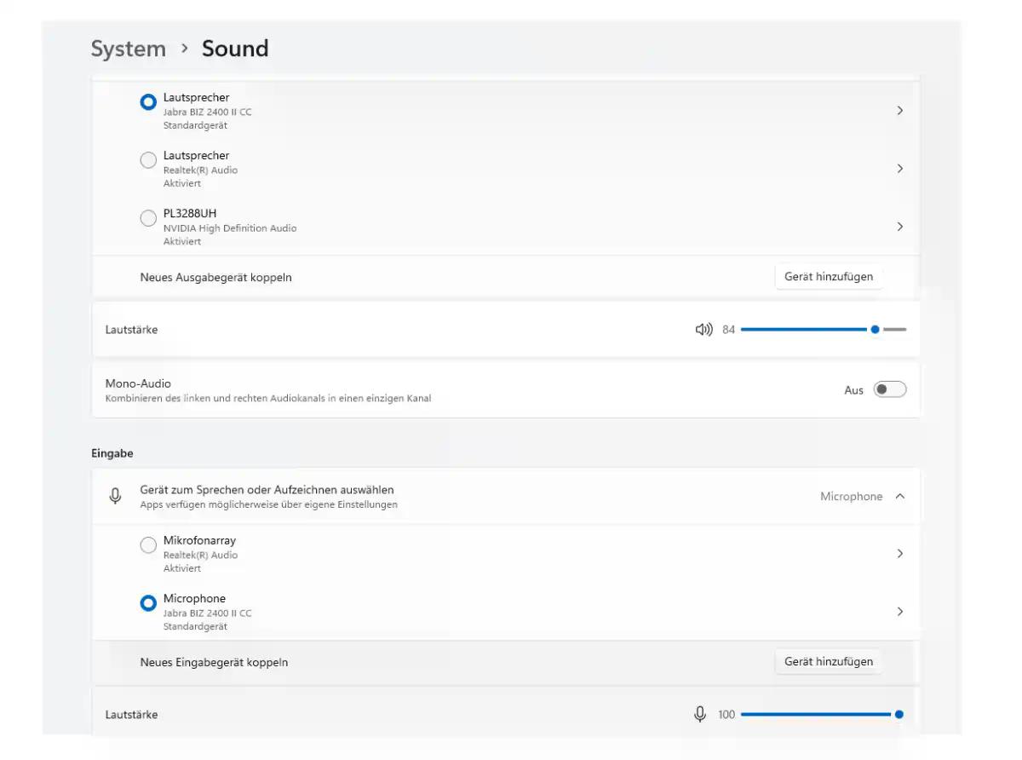Mute the microphone via input volume icon
Screen dimensions: 1022x760
pyautogui.click(x=700, y=714)
